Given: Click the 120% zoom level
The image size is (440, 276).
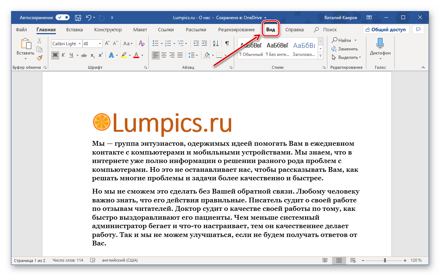Looking at the screenshot, I should [x=416, y=260].
